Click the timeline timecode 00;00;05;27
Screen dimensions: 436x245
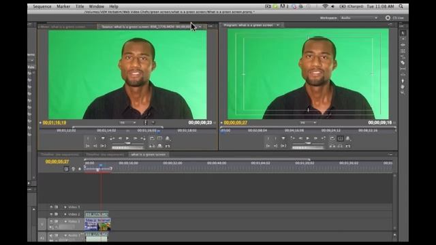coord(57,161)
